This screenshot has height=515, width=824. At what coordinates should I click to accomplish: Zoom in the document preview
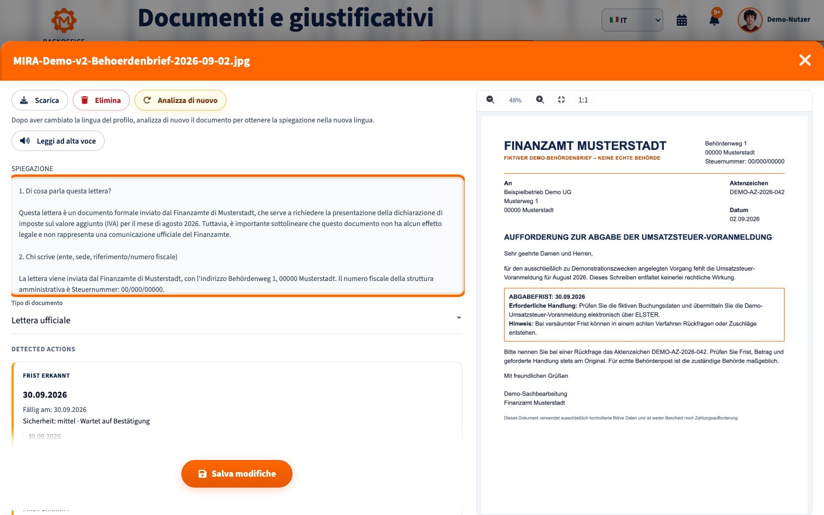point(540,100)
